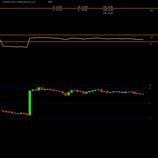Viewport: 158px width, 158px height.
Task: Click the '38' upper axis label
Action: [x=151, y=11]
